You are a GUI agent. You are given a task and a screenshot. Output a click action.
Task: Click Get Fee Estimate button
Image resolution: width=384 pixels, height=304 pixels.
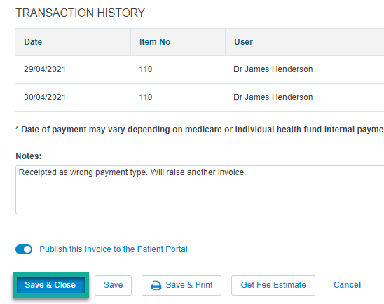click(x=273, y=285)
